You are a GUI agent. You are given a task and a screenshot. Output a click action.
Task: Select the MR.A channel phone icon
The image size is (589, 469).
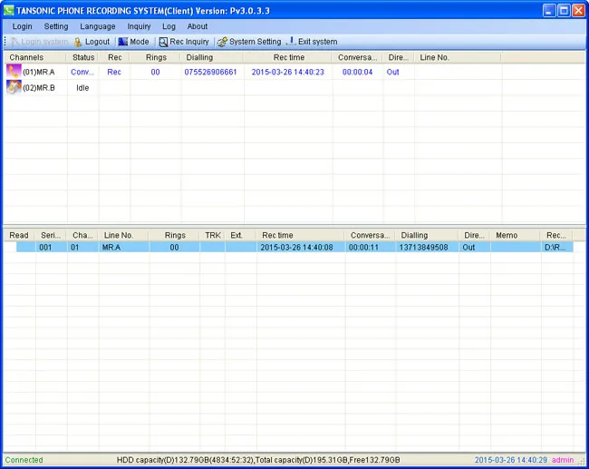(14, 72)
